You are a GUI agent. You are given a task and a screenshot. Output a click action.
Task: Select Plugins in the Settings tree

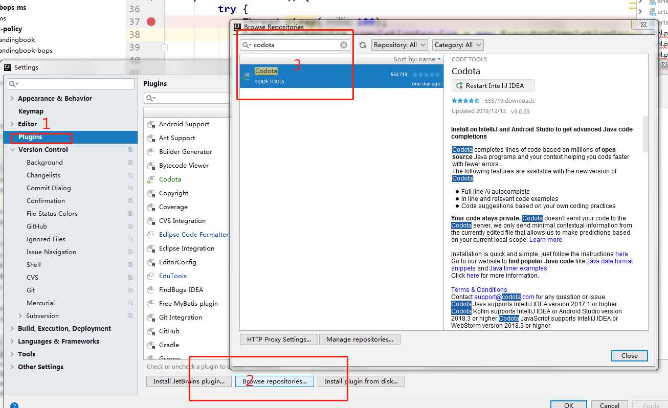(x=71, y=137)
